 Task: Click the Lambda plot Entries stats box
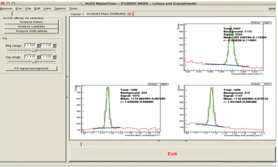click(158, 84)
